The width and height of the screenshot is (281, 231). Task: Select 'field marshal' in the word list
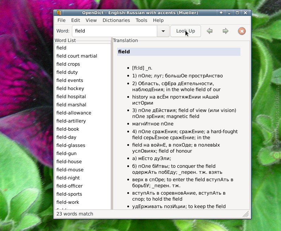click(83, 105)
